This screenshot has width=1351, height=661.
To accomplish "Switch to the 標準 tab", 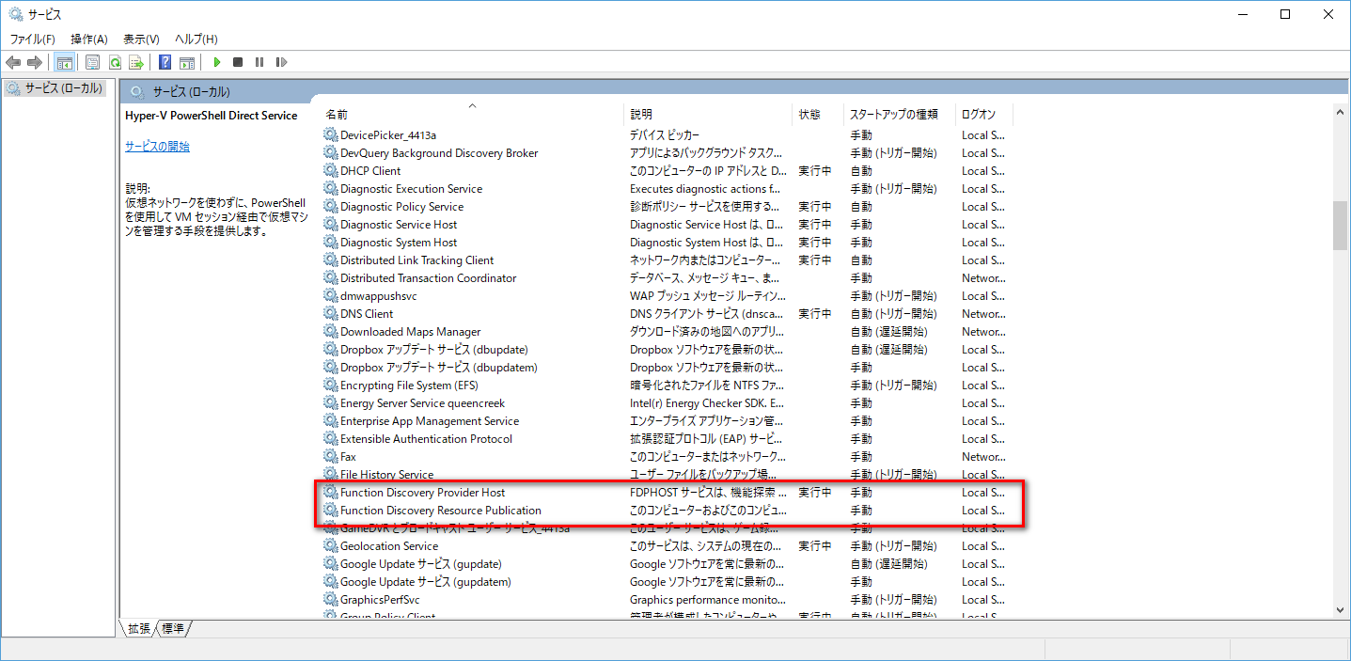I will pyautogui.click(x=173, y=628).
